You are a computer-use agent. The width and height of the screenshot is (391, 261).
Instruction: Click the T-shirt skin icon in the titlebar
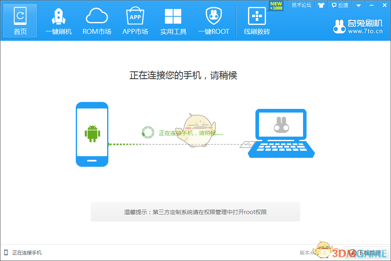(x=321, y=5)
